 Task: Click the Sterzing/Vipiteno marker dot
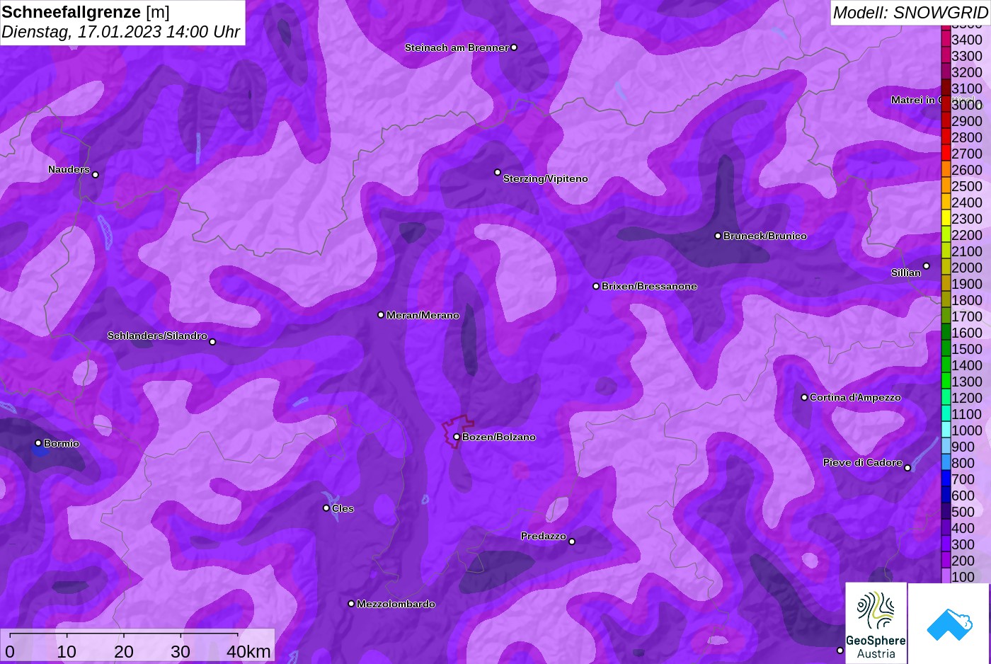coord(498,172)
